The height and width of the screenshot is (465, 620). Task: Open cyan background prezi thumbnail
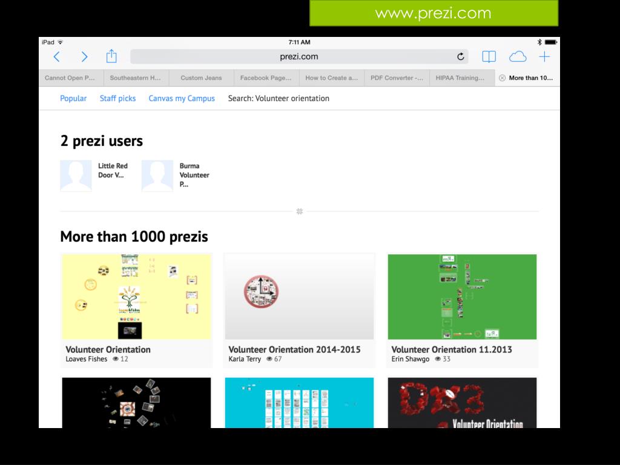tap(299, 403)
